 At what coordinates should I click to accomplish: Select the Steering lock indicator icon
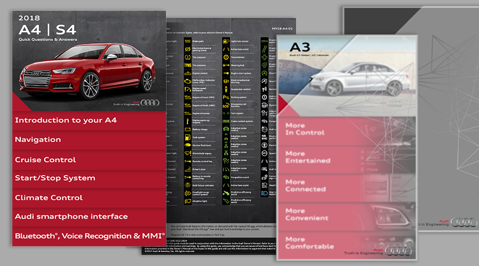click(226, 65)
